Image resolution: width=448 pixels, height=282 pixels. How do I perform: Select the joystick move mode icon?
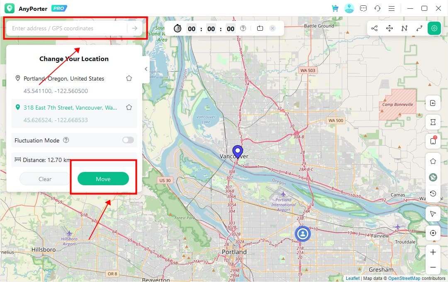coord(390,28)
